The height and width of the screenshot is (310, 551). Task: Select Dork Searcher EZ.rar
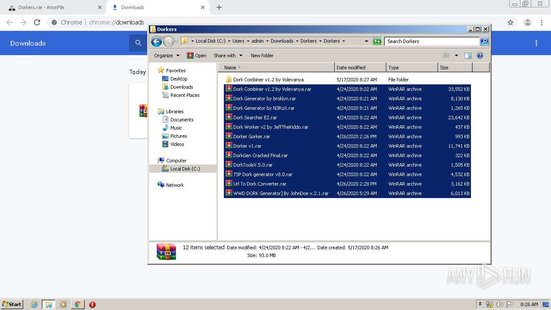pyautogui.click(x=347, y=118)
